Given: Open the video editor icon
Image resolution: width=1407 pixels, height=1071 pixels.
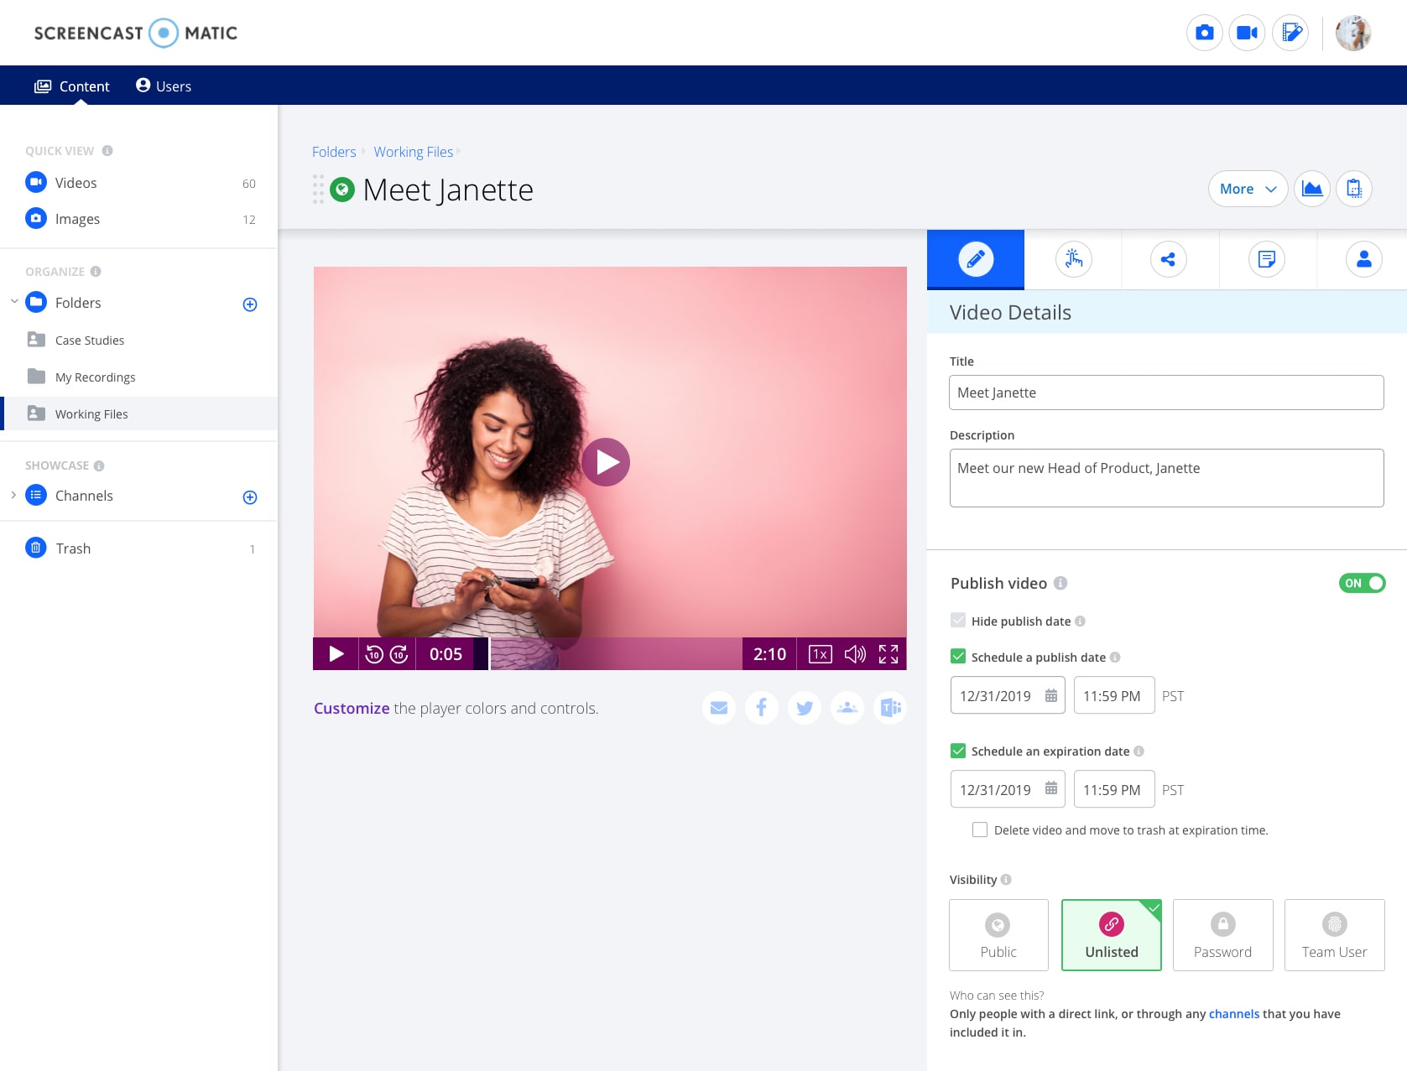Looking at the screenshot, I should 1290,33.
